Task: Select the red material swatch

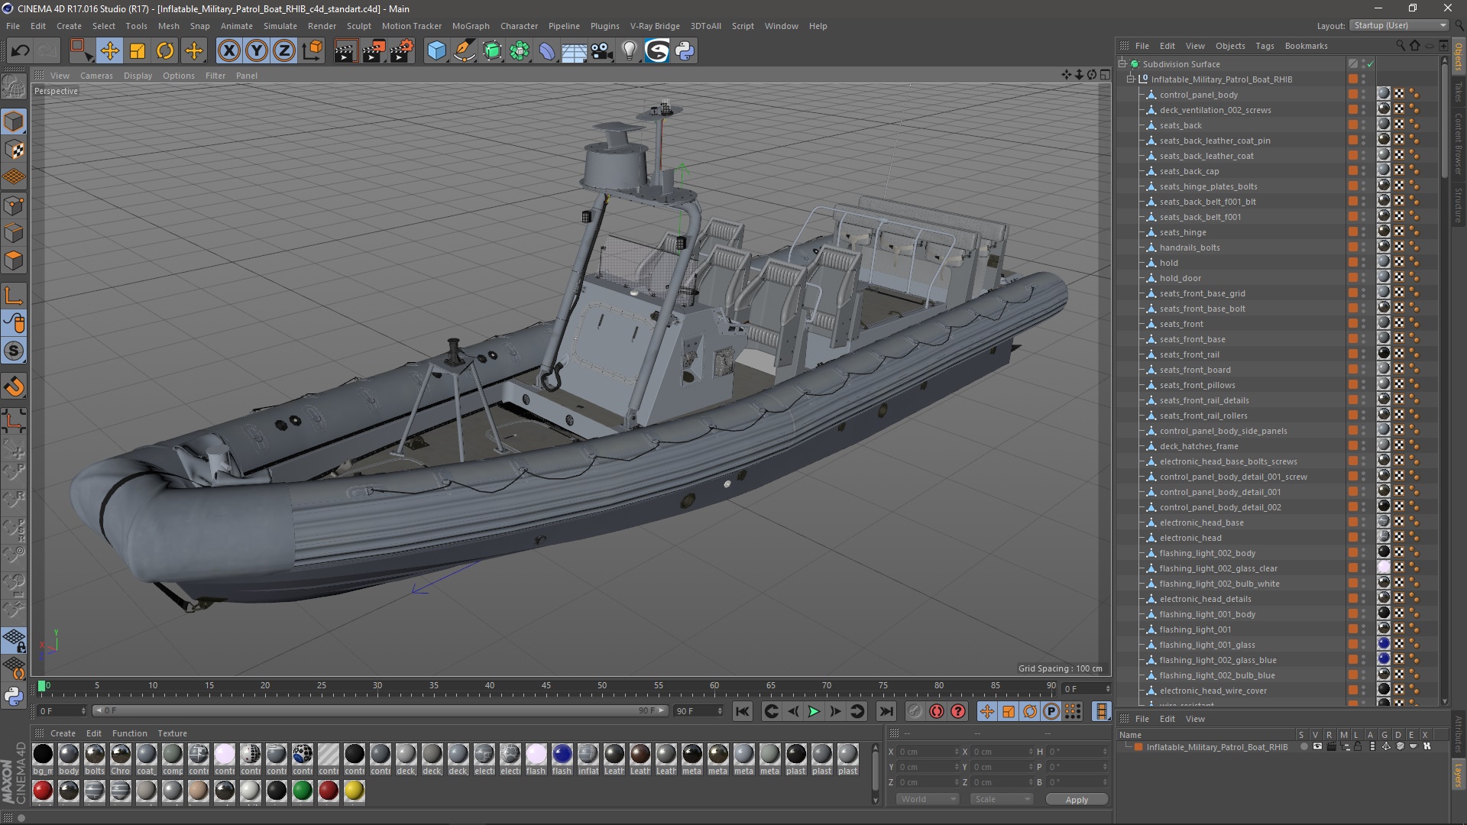Action: coord(43,791)
